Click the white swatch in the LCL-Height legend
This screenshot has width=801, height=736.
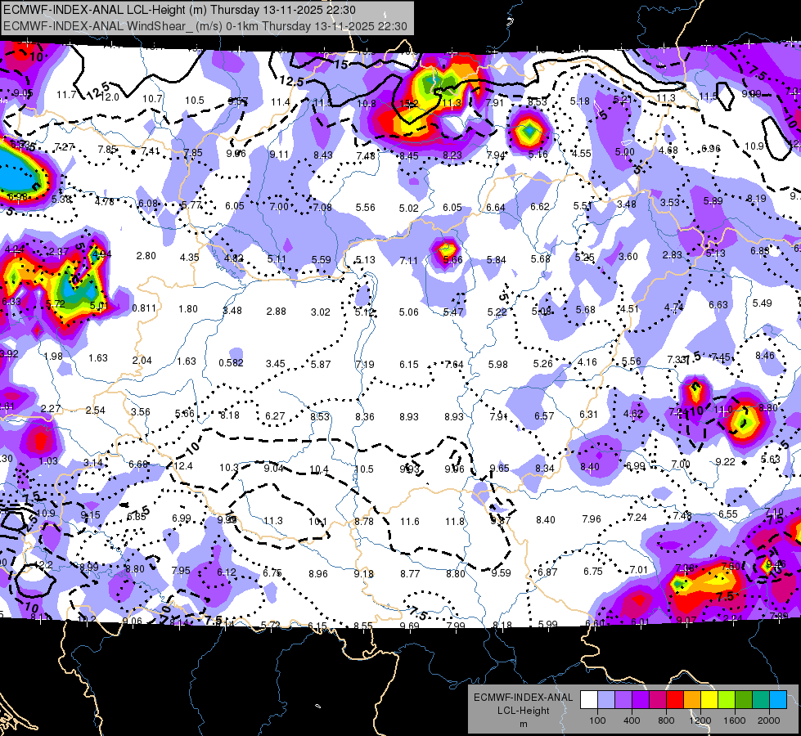[x=589, y=700]
